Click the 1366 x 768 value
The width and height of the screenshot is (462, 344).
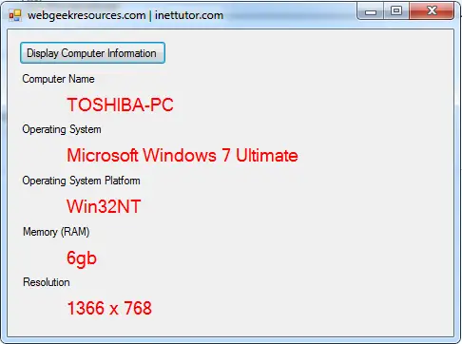109,308
